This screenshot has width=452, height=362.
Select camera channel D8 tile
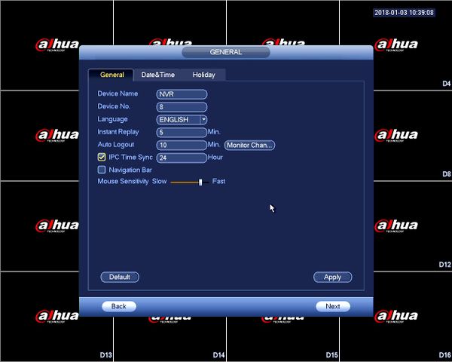tap(413, 136)
